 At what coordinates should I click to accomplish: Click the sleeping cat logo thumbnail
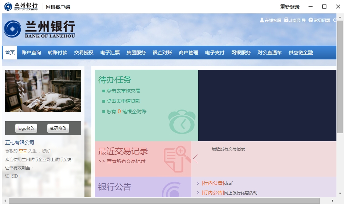click(43, 91)
